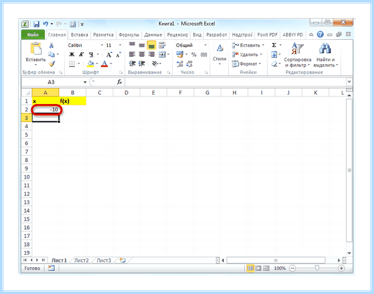The width and height of the screenshot is (374, 294).
Task: Align text right in cell
Action: [x=151, y=54]
